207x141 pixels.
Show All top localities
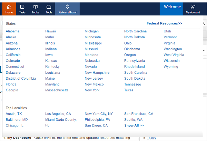pos(134,125)
